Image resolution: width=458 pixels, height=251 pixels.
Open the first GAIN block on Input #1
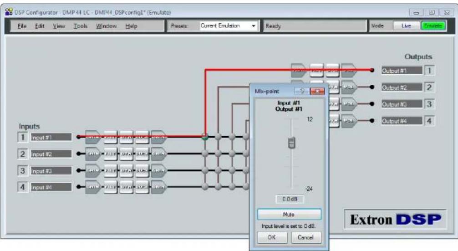pyautogui.click(x=92, y=137)
